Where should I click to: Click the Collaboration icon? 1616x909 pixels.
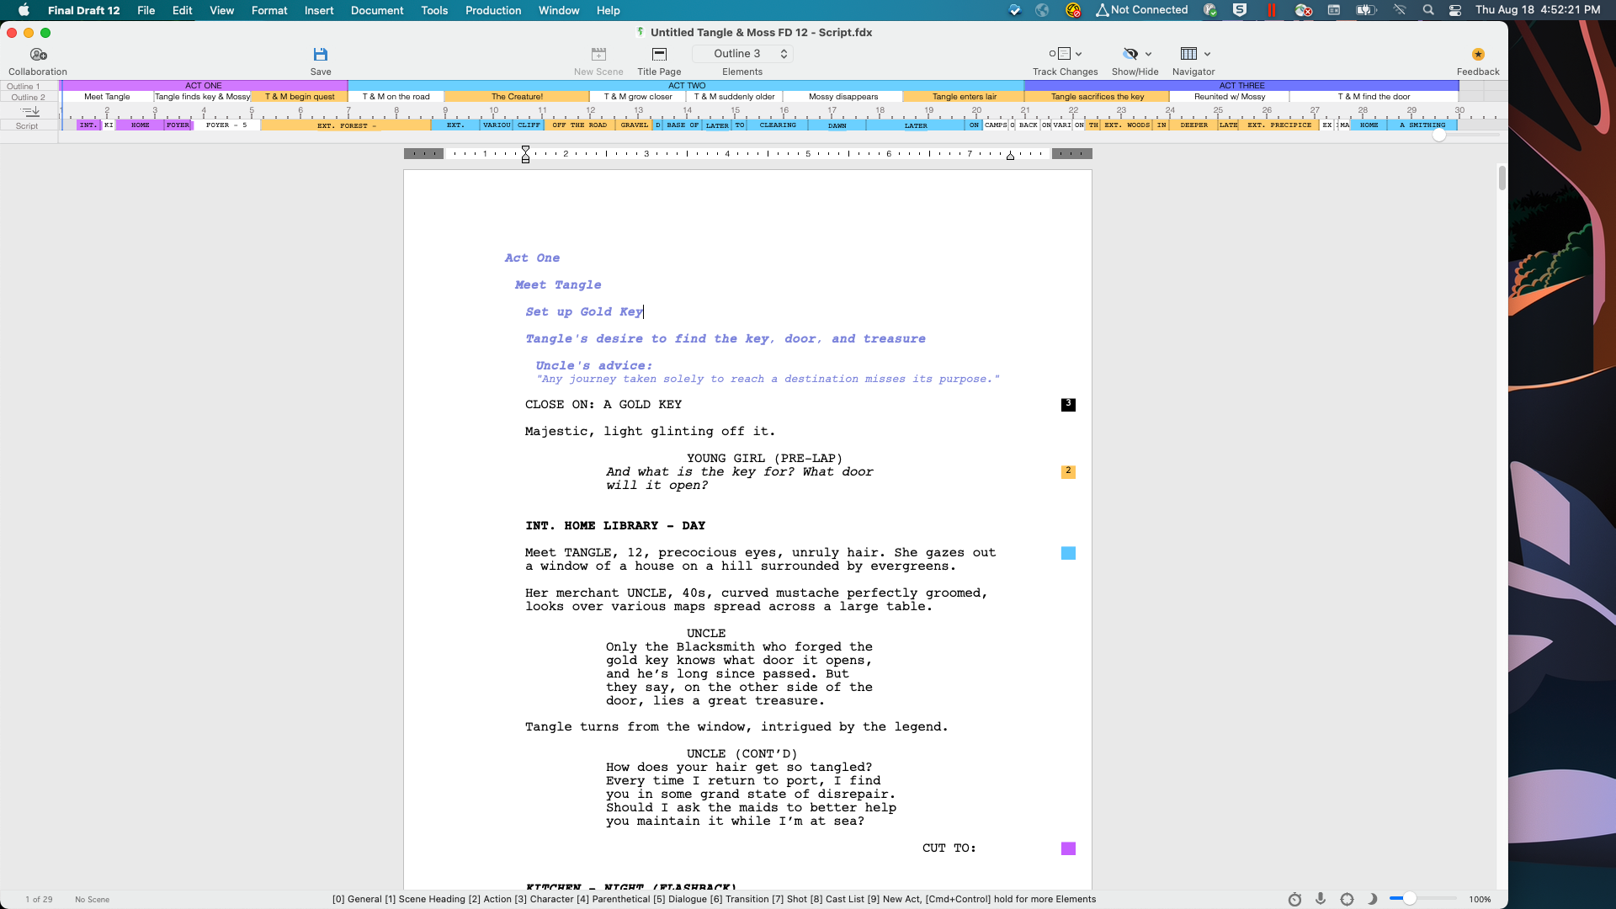38,54
